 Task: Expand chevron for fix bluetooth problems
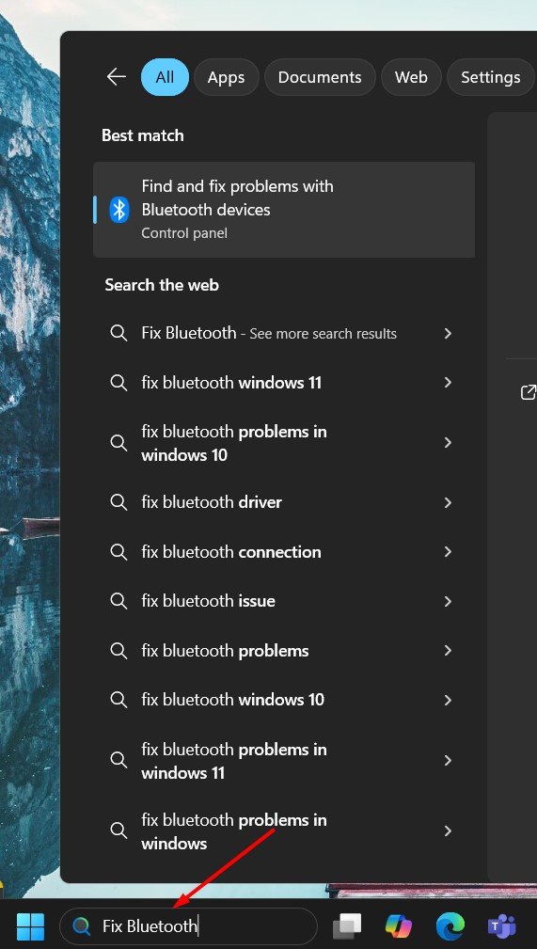448,651
